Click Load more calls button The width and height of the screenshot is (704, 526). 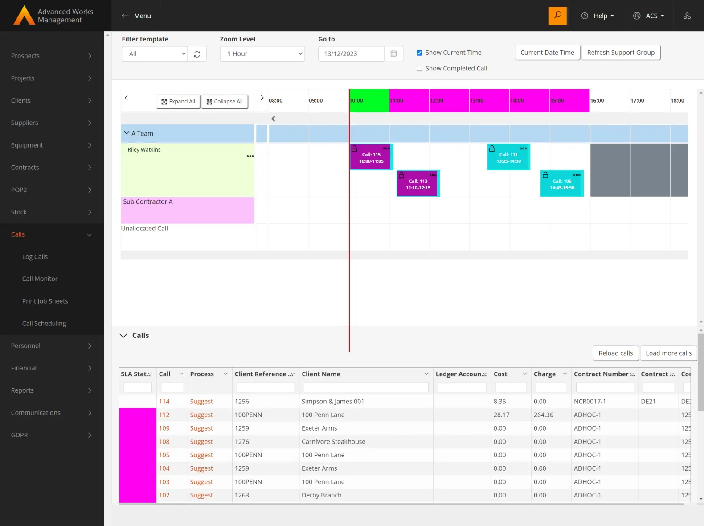(x=668, y=353)
